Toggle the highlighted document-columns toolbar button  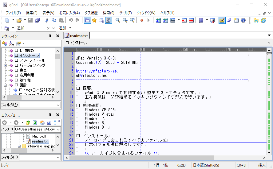(x=108, y=20)
